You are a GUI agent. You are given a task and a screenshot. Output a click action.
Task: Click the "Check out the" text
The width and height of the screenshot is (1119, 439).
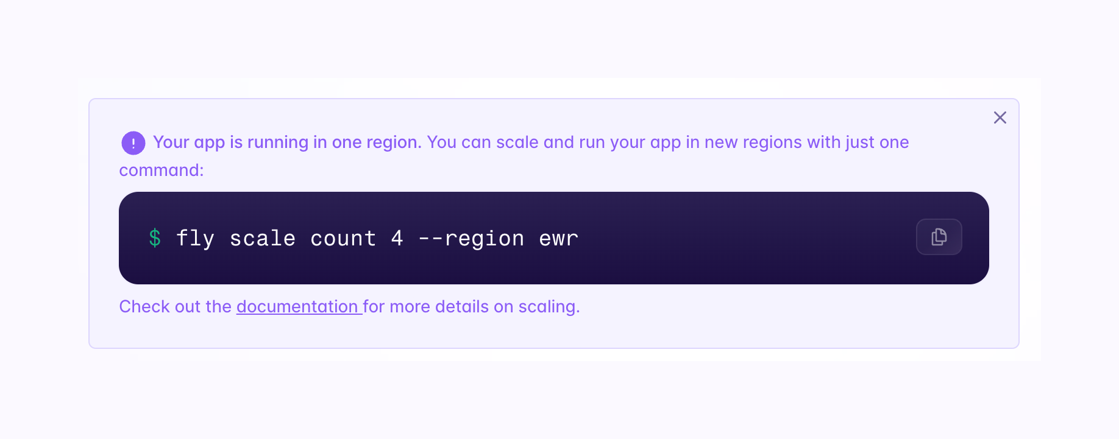tap(175, 306)
